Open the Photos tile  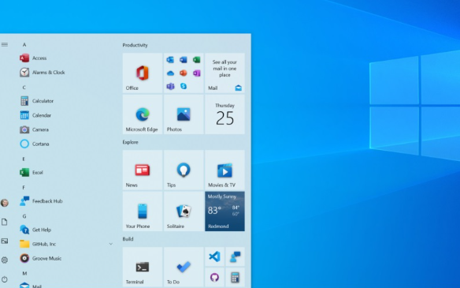click(184, 114)
